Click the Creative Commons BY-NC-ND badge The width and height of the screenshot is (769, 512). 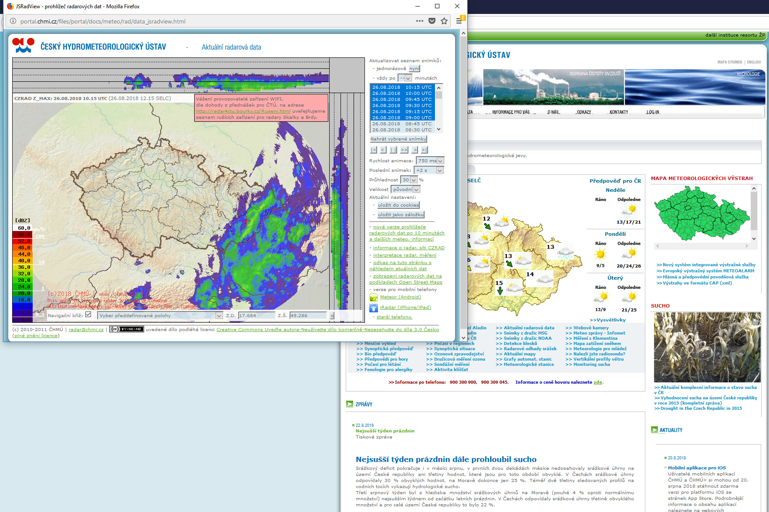tap(126, 329)
